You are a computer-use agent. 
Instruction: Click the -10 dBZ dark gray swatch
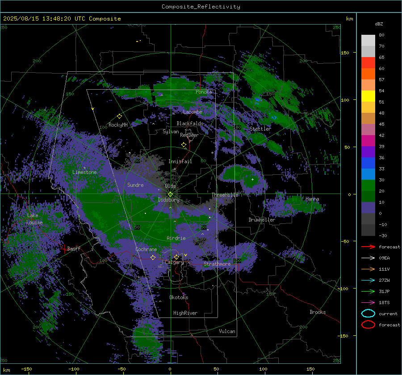(368, 230)
